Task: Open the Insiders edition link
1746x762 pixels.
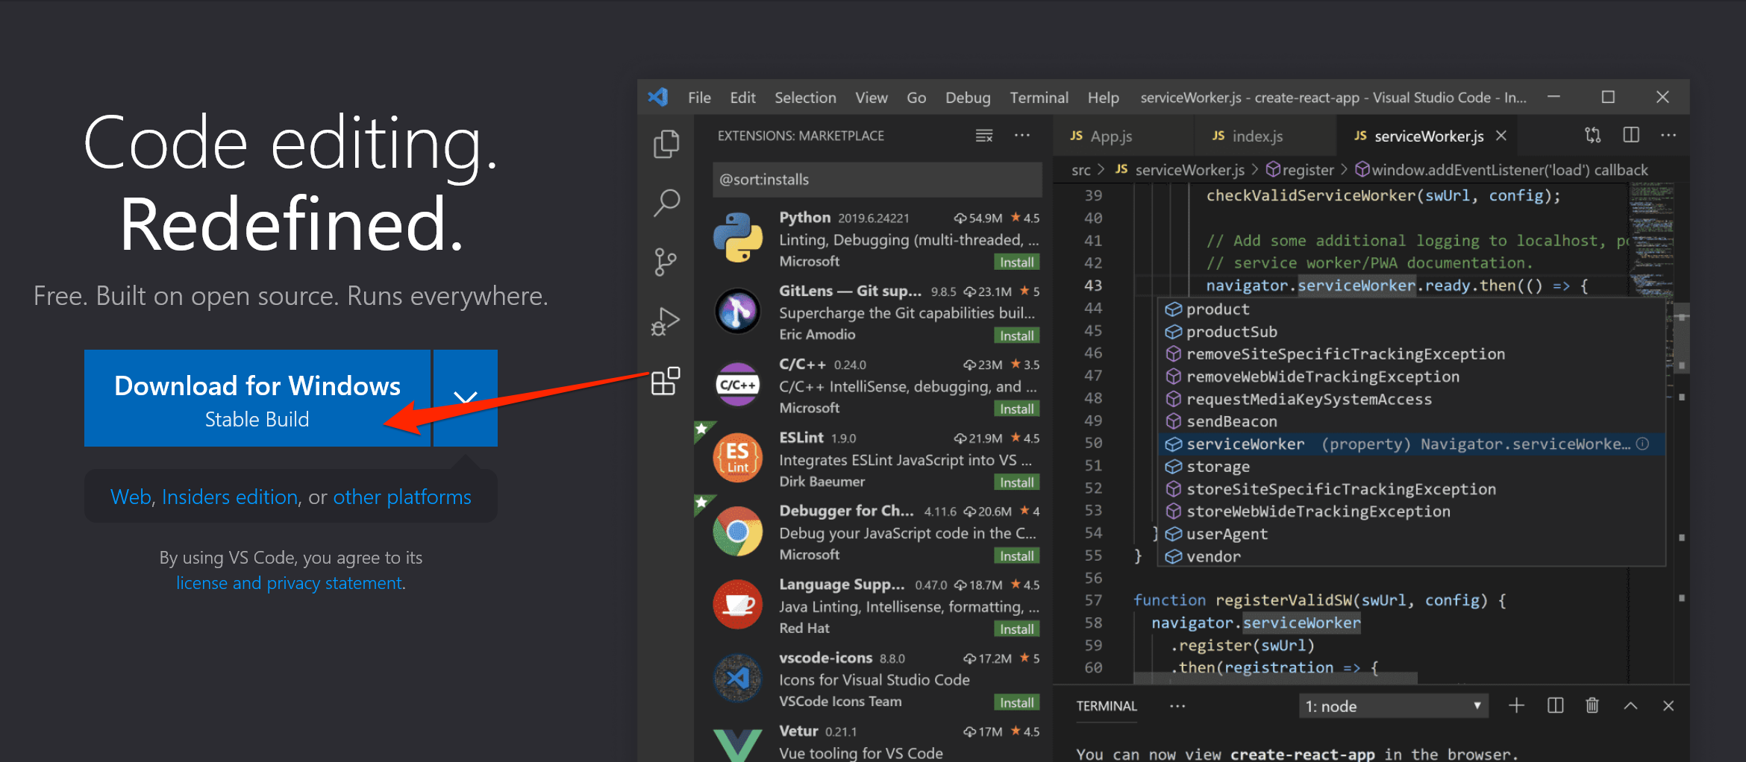Action: pos(230,497)
